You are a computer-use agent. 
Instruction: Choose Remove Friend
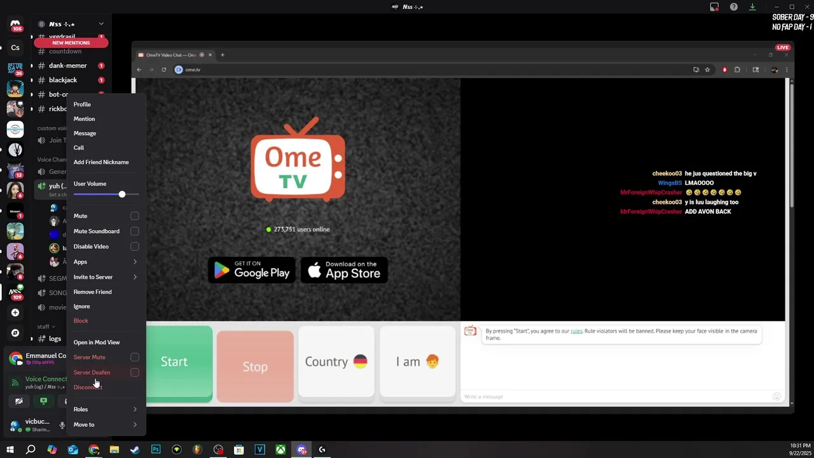[x=106, y=292]
